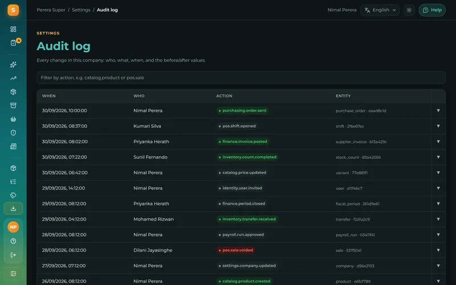Collapse sidebar with the panel toggle icon
Screen dimensions: 456x285
click(x=13, y=274)
